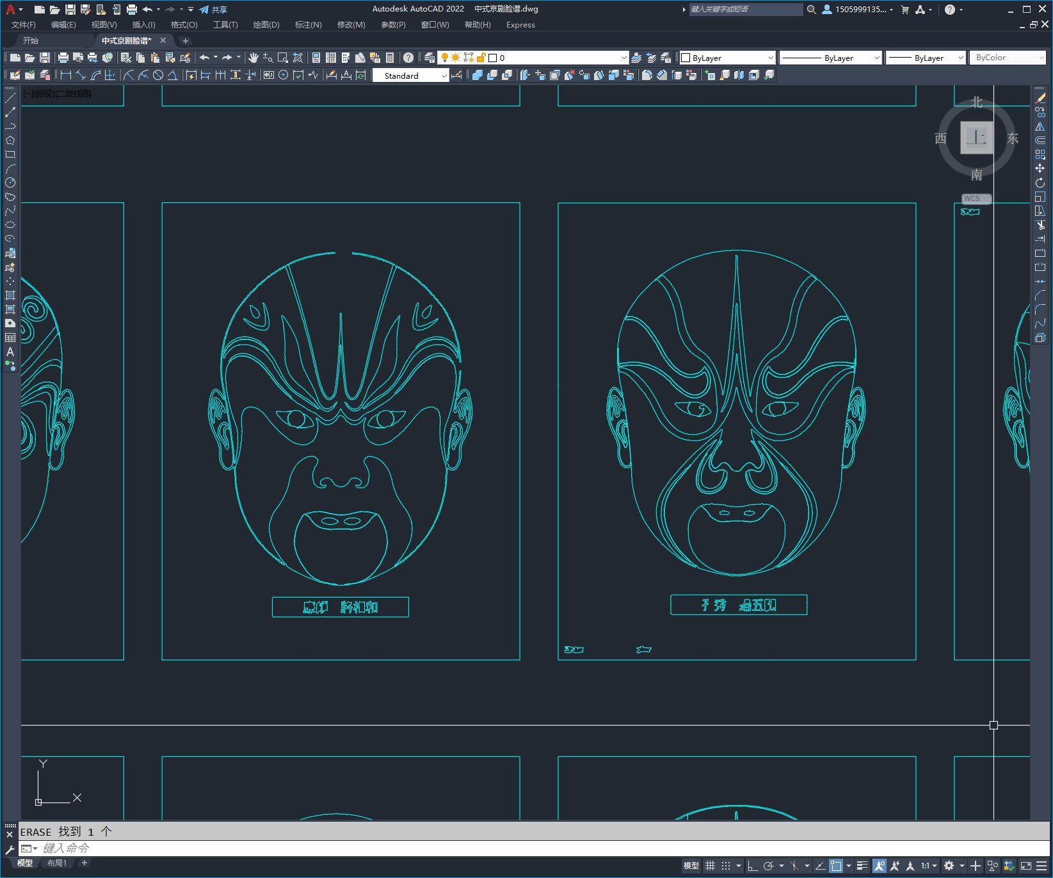Screen dimensions: 1053x878
Task: Click the Angular dimension tool icon
Action: (173, 75)
